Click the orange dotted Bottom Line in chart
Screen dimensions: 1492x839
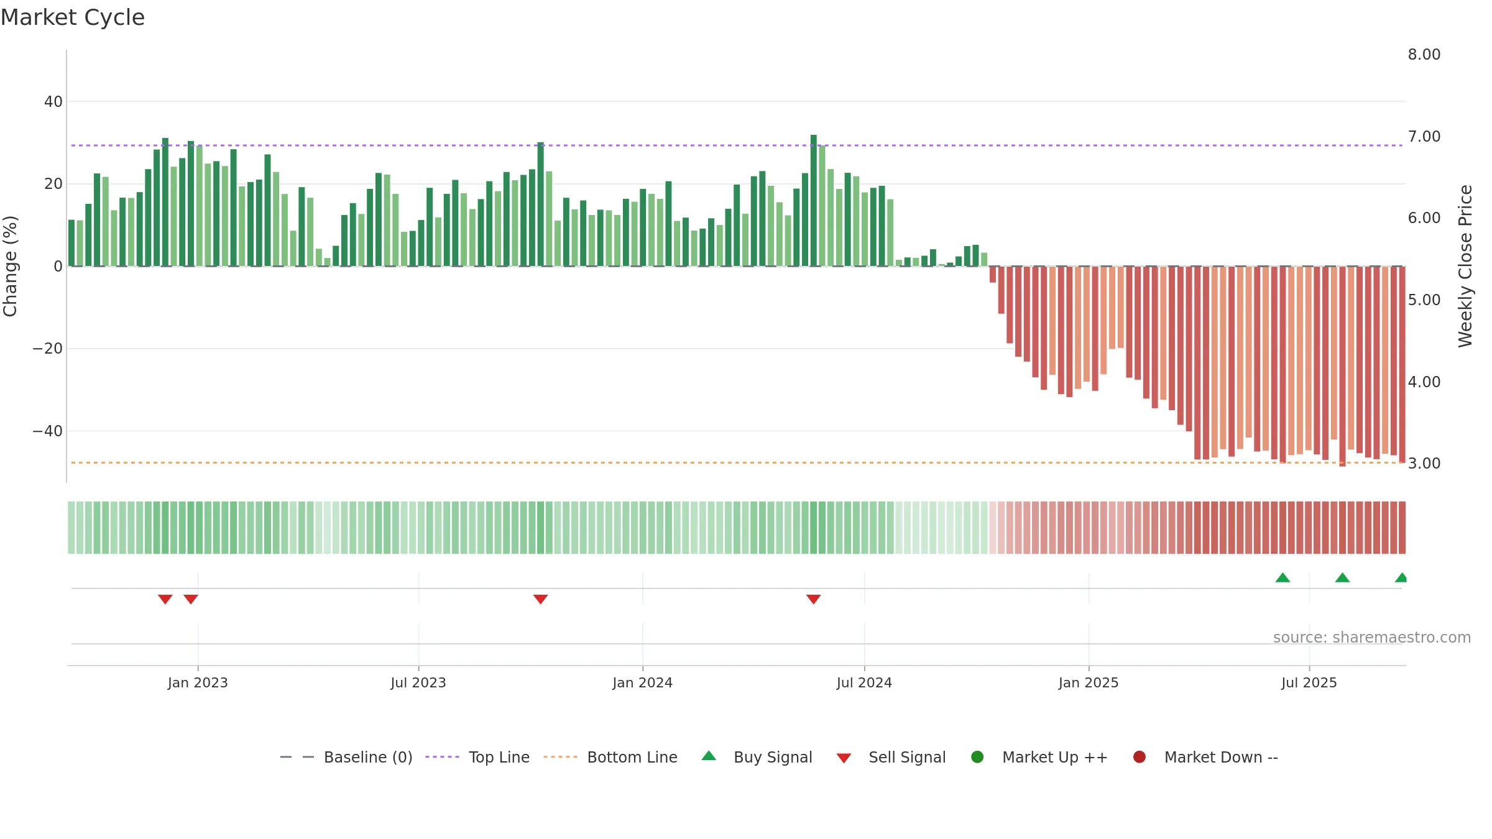737,462
